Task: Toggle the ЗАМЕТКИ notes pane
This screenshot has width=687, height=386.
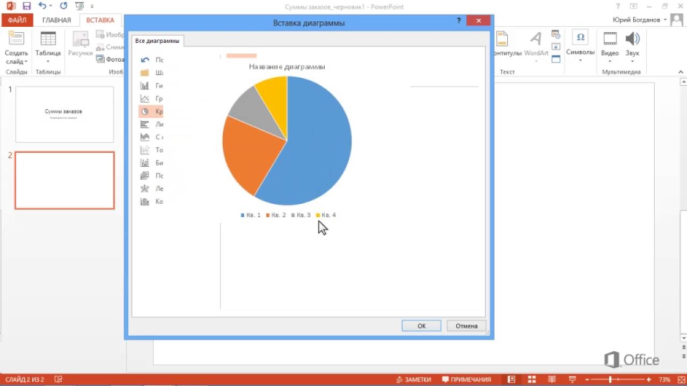Action: click(x=414, y=380)
